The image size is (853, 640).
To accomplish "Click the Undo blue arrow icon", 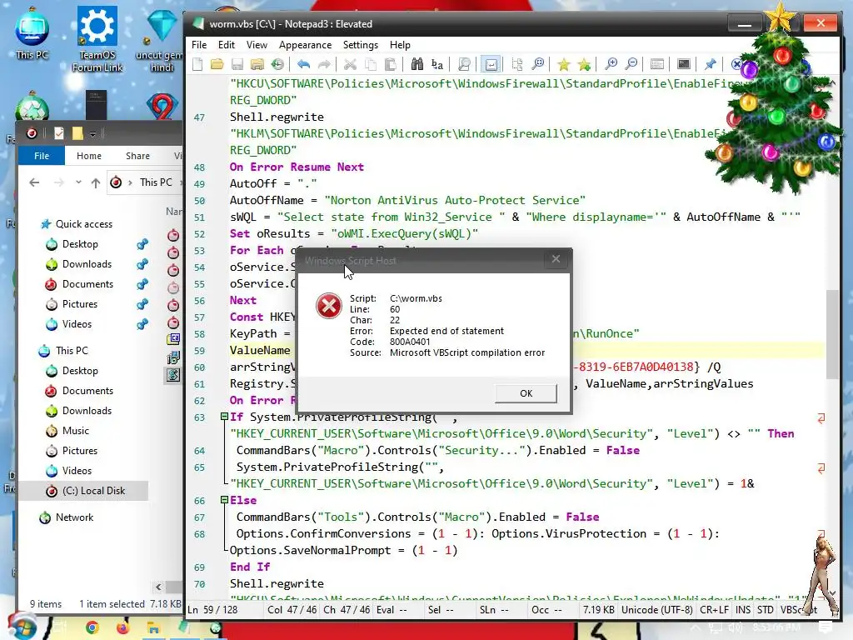I will click(x=303, y=65).
